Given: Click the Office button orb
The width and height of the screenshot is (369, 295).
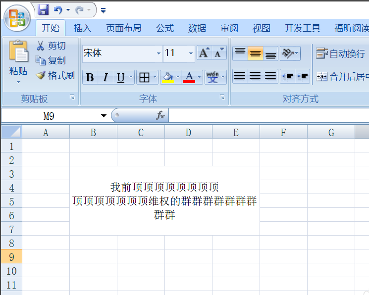Looking at the screenshot, I should [x=17, y=18].
